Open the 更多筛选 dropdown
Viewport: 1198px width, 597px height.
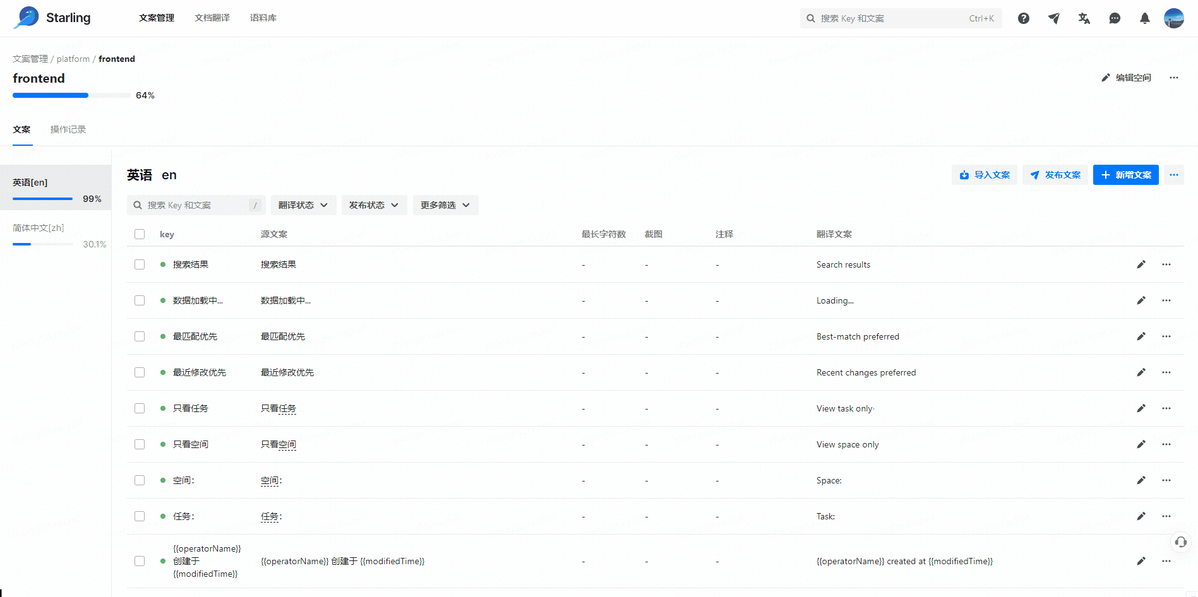tap(445, 205)
